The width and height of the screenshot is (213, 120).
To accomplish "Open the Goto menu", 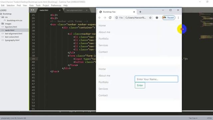I will point(31,5).
